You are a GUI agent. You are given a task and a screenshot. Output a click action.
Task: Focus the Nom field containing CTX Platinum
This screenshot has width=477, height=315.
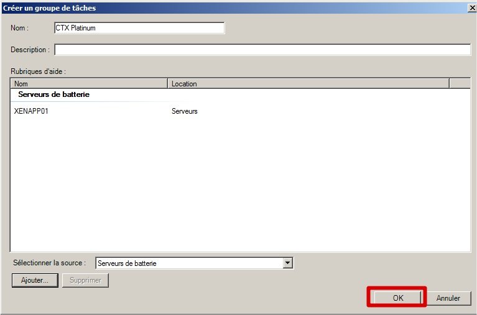(139, 28)
